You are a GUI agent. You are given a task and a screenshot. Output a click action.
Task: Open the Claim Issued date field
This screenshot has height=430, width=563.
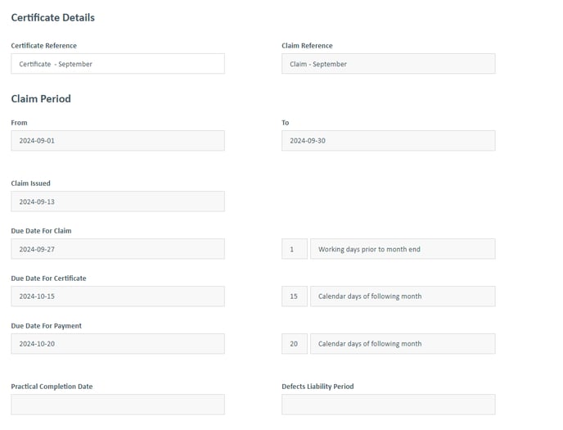tap(118, 201)
